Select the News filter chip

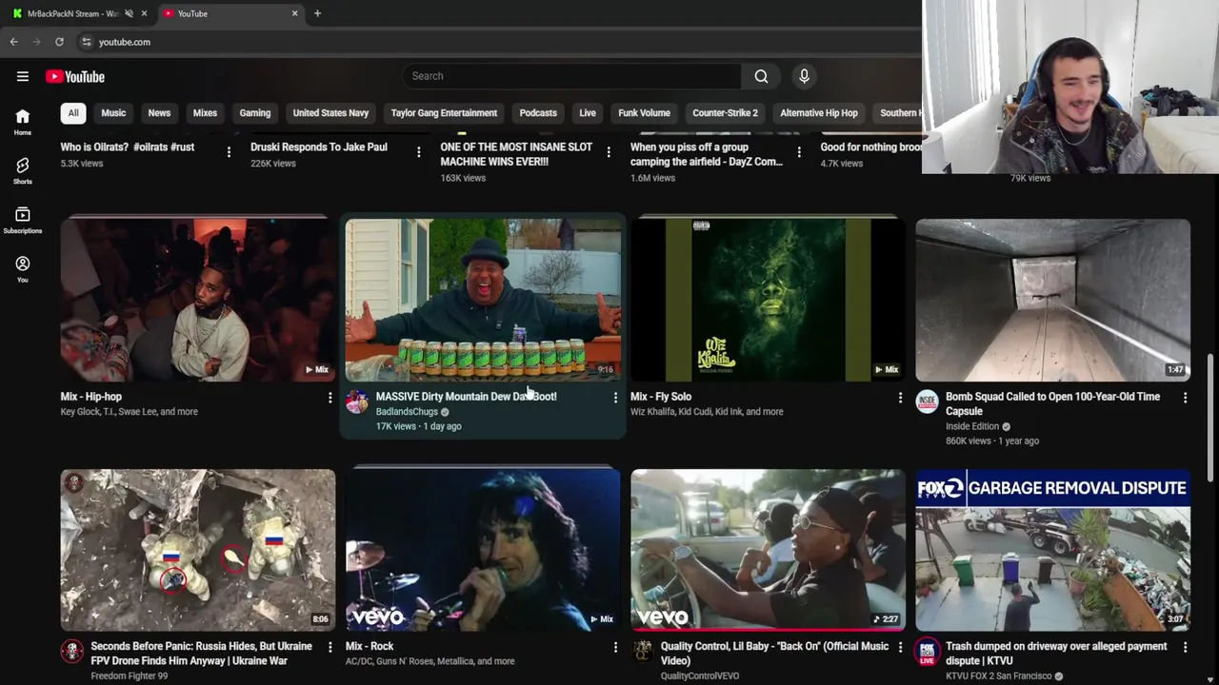159,113
